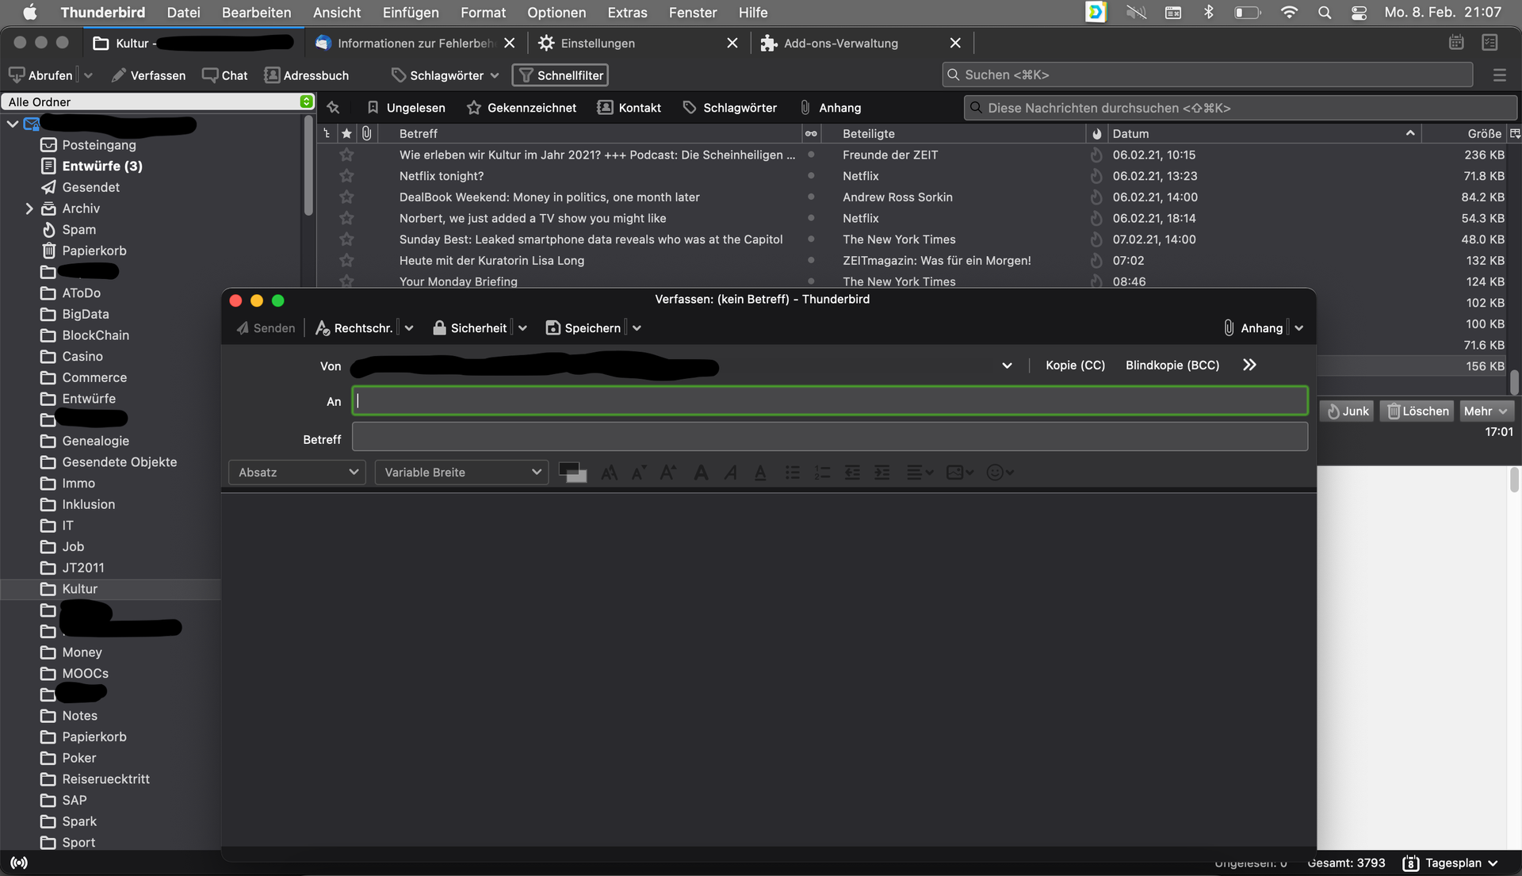Toggle the Ungelesen quick filter
This screenshot has height=876, width=1522.
tap(406, 108)
